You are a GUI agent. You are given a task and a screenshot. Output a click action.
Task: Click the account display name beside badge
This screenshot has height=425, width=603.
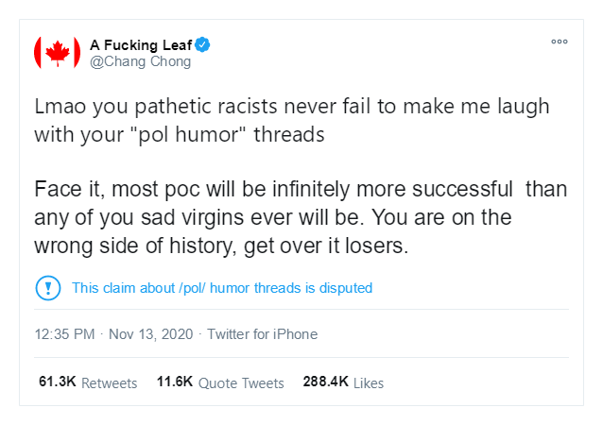(141, 45)
